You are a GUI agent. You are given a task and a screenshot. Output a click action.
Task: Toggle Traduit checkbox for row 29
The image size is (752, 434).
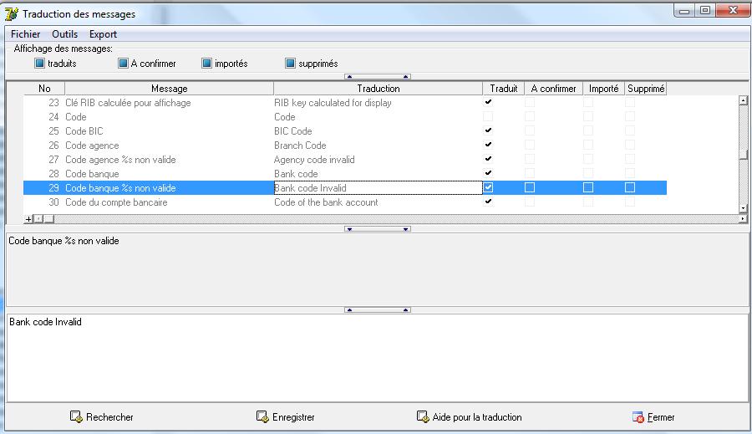tap(488, 187)
